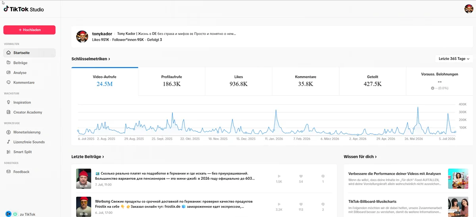Click the green power icon at bottom left
Viewport: 476px width, 217px height.
tap(15, 214)
